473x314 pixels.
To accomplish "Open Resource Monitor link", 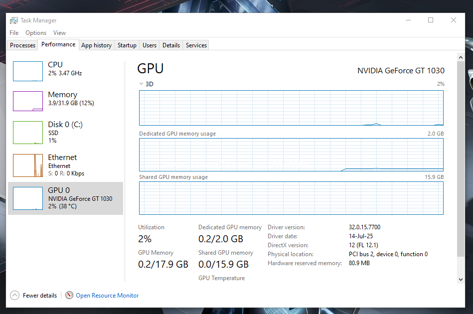I will (x=107, y=296).
